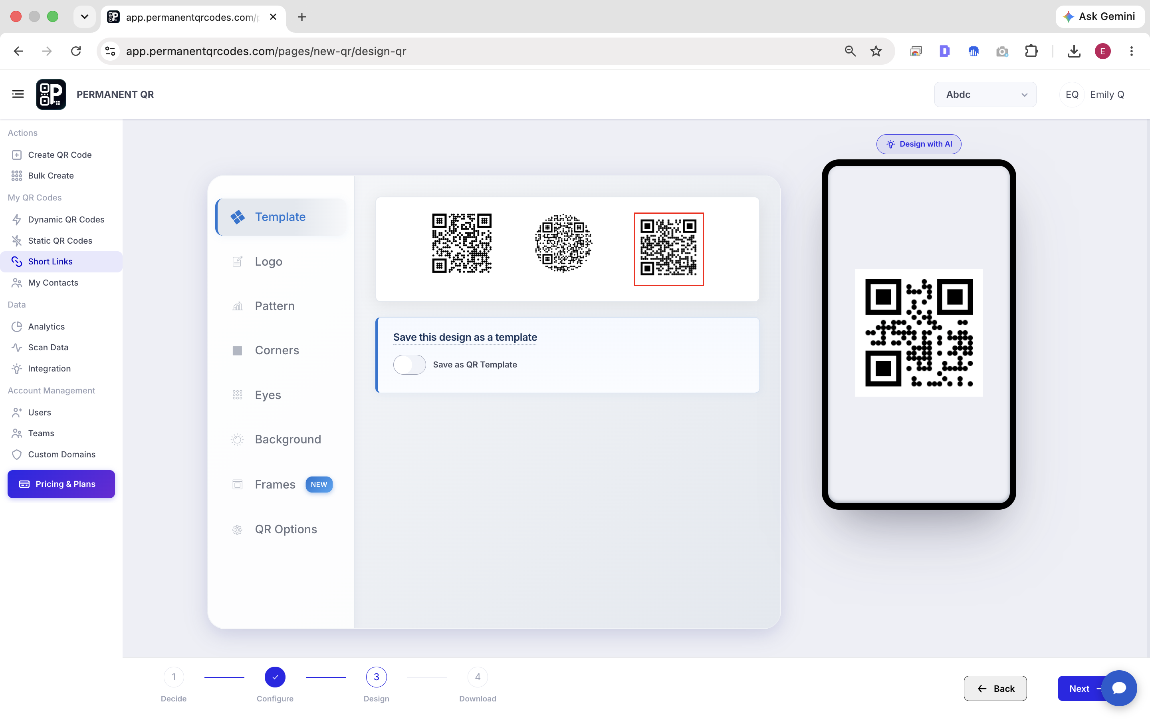
Task: Click the Design with AI button
Action: click(918, 144)
